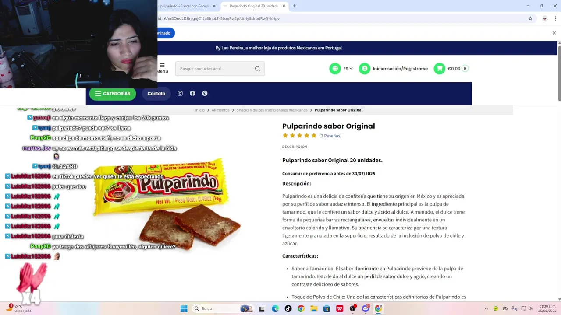
Task: Click the green user account icon
Action: point(365,69)
